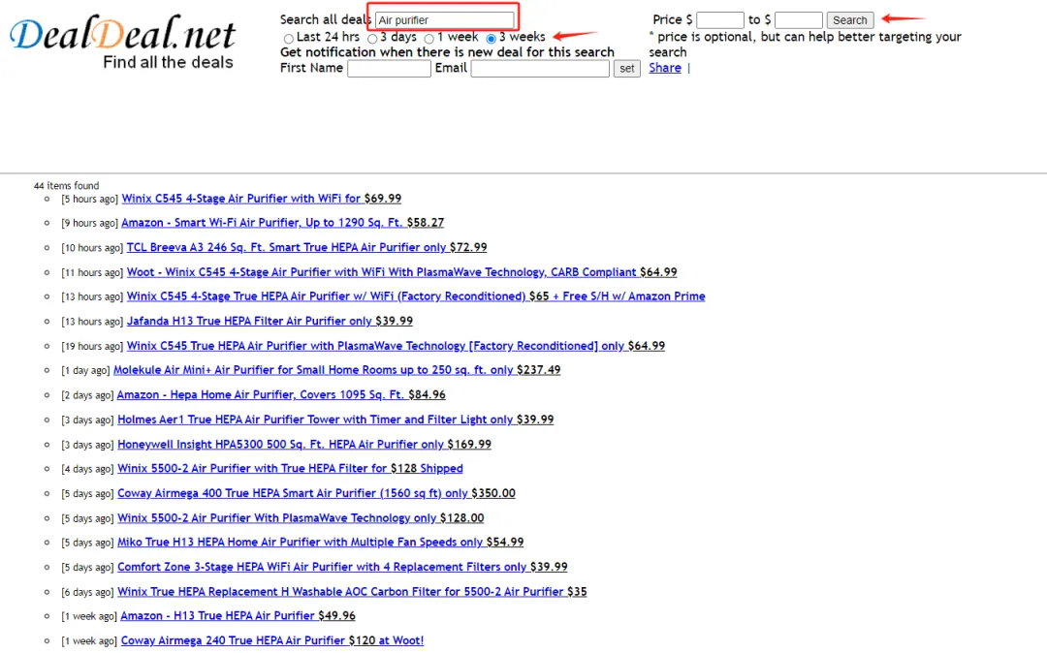Open Amazon H13 True HEPA $49.96 deal

pyautogui.click(x=238, y=615)
